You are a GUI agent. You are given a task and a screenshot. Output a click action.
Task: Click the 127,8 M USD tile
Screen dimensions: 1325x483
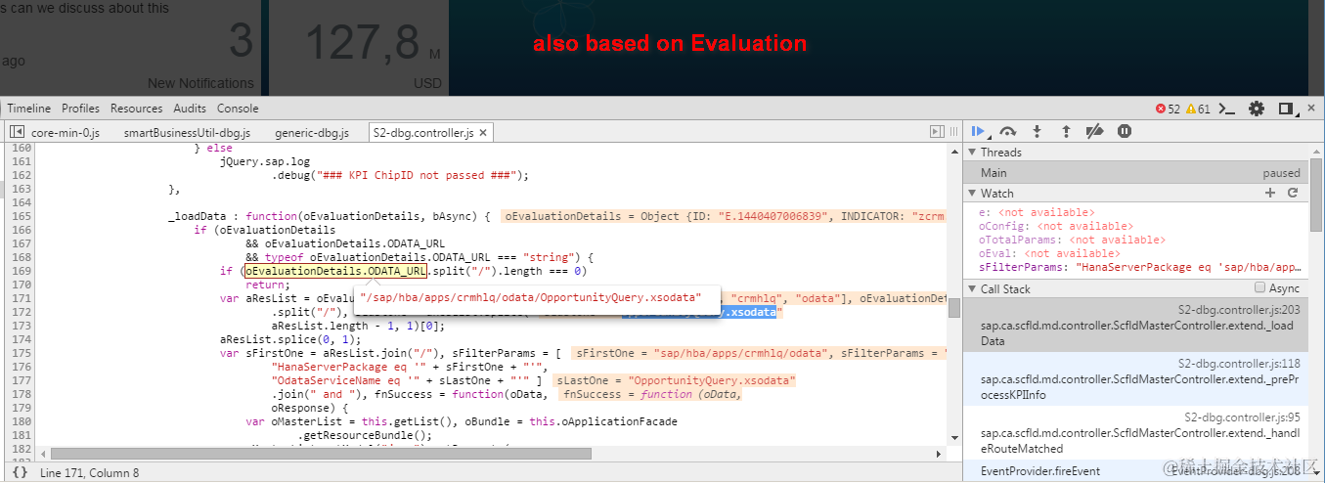tap(358, 47)
